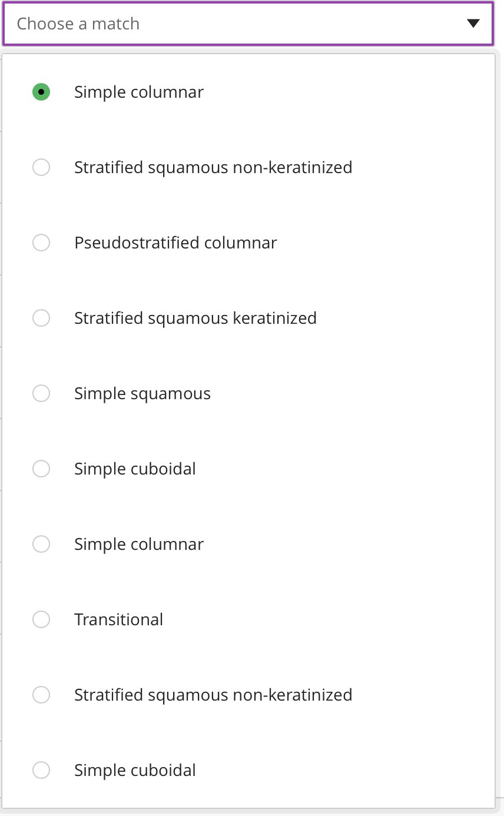Image resolution: width=504 pixels, height=816 pixels.
Task: Click the Pseudostratified columnar label text
Action: coord(175,243)
